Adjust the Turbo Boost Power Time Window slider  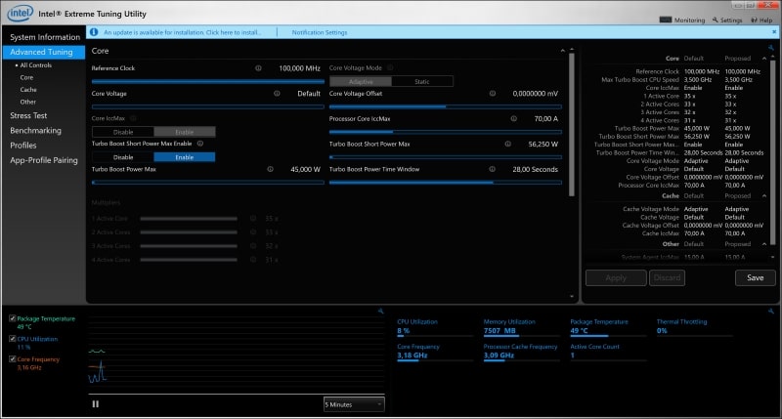tap(446, 183)
